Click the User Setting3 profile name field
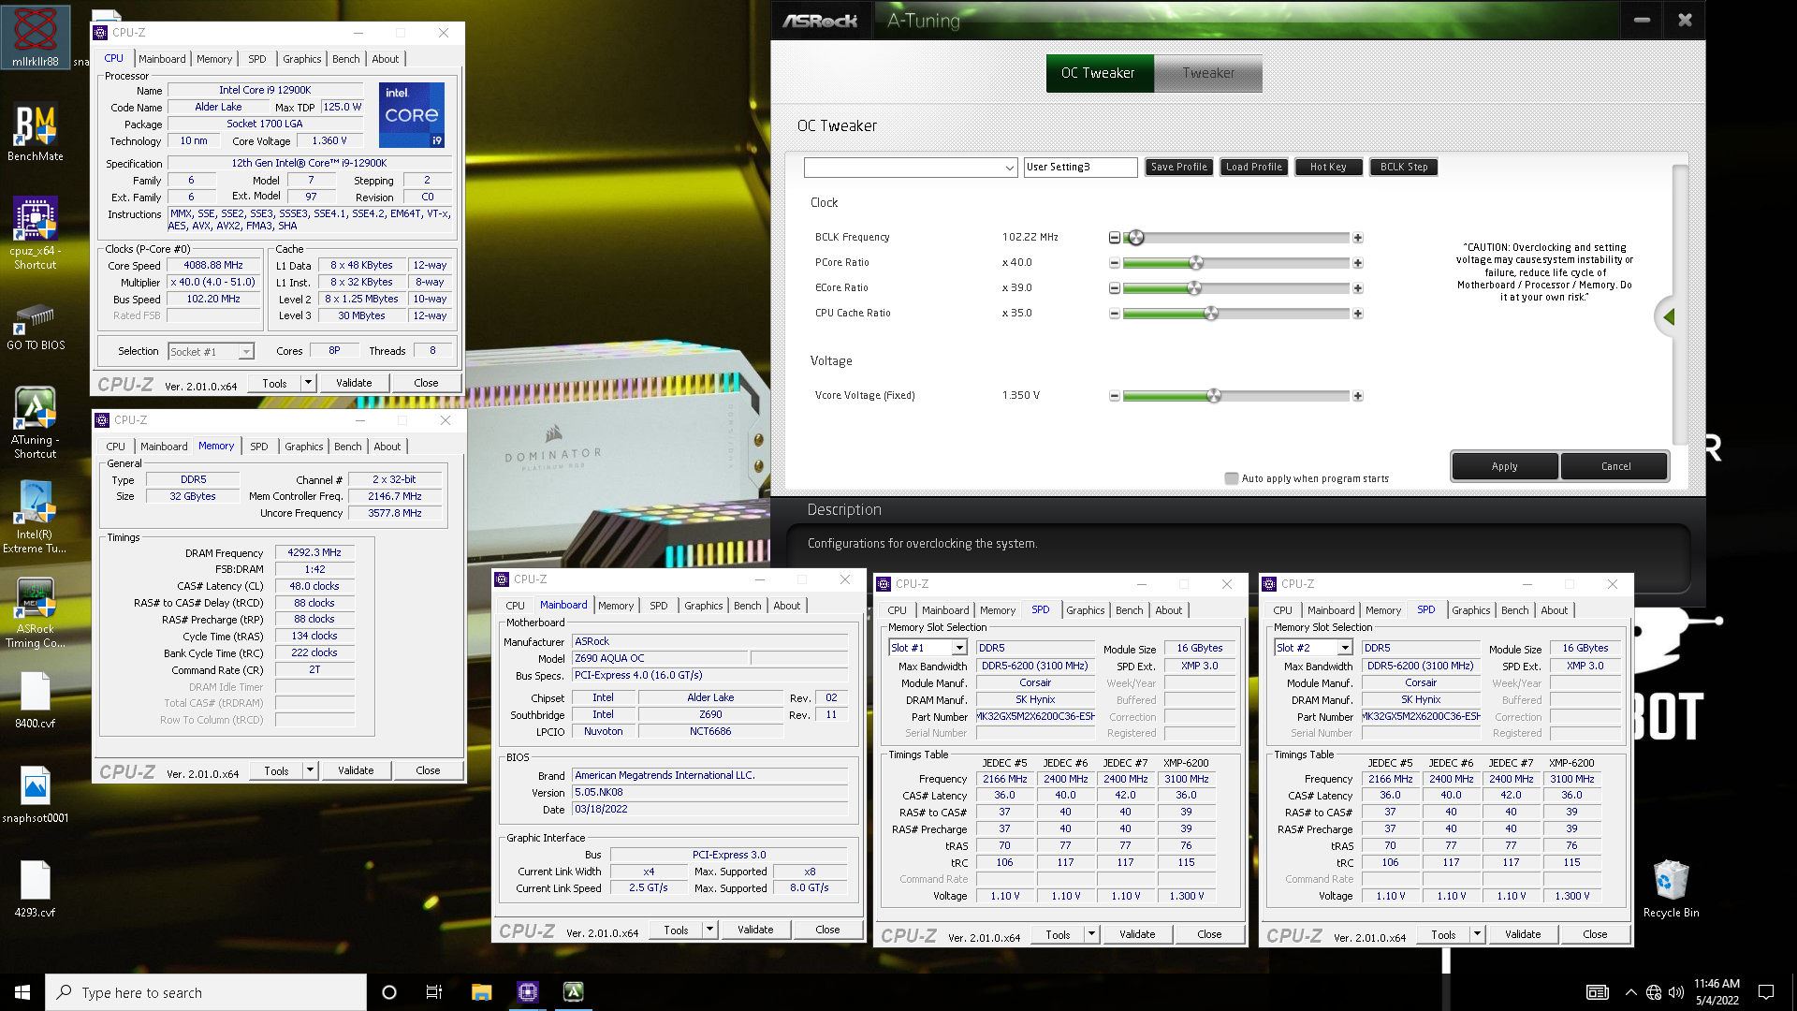1797x1011 pixels. (x=1081, y=168)
